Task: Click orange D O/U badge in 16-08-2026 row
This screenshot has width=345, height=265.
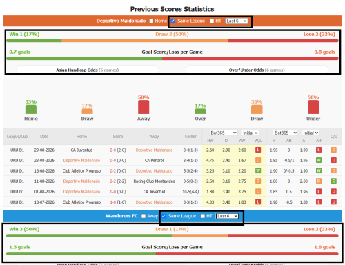Action: [x=334, y=170]
